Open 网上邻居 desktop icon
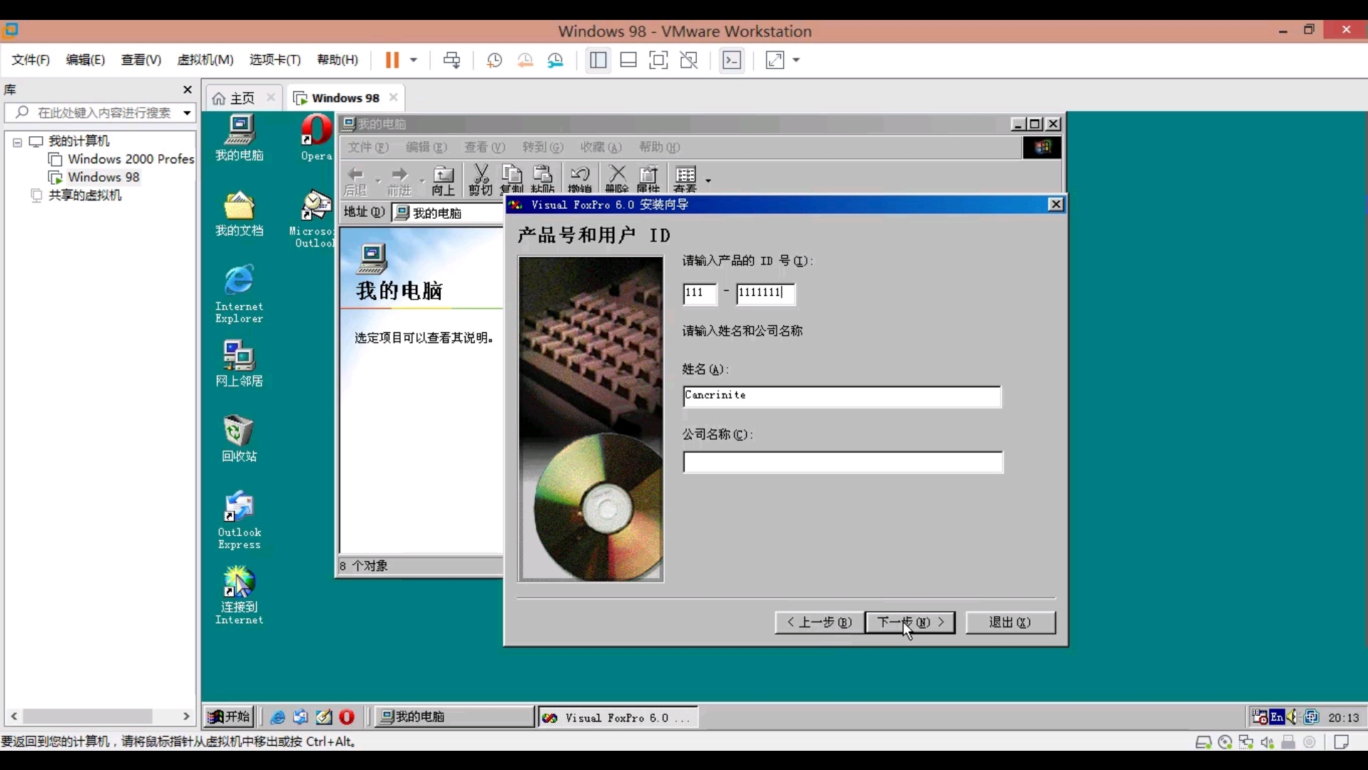Screen dimensions: 1368x770 coord(240,364)
